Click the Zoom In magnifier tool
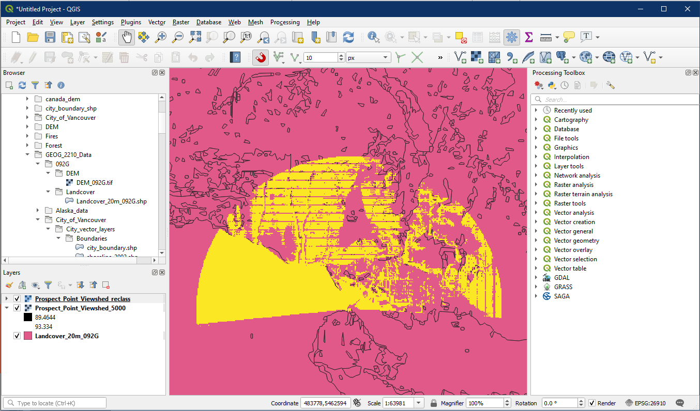Screen dimensions: 700x411 161,37
